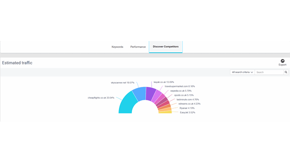Click into the Search text field

coord(269,72)
